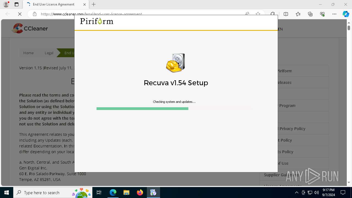
Task: Select the Recuva installer taskbar icon
Action: [x=153, y=193]
